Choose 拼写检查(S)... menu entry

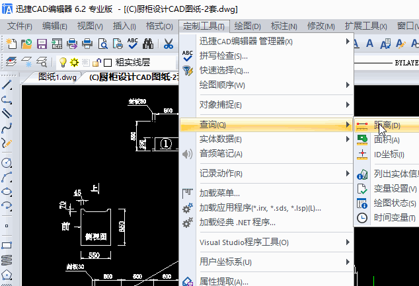click(x=267, y=55)
